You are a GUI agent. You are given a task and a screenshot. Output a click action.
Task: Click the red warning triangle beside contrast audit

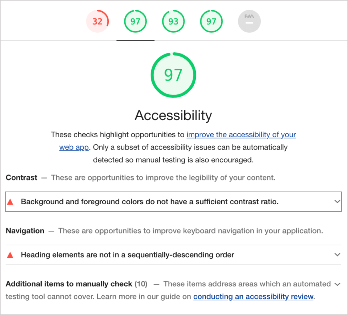[10, 202]
